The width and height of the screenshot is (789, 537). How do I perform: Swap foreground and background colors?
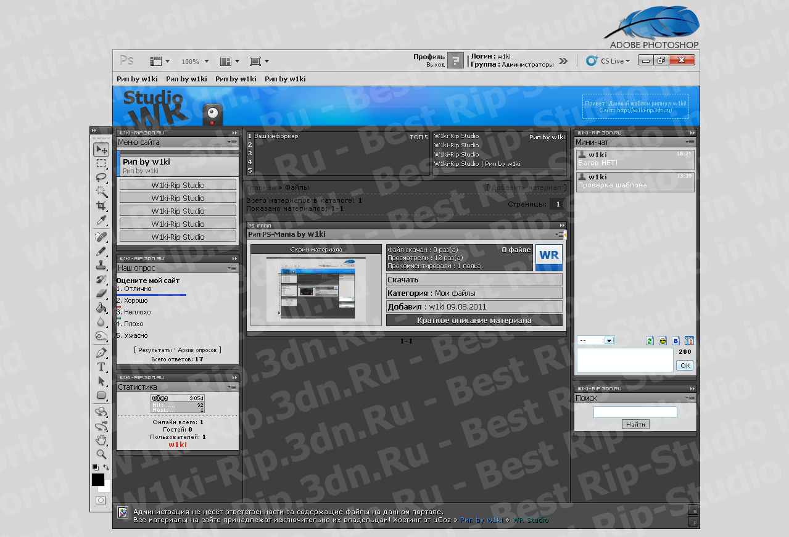click(106, 467)
